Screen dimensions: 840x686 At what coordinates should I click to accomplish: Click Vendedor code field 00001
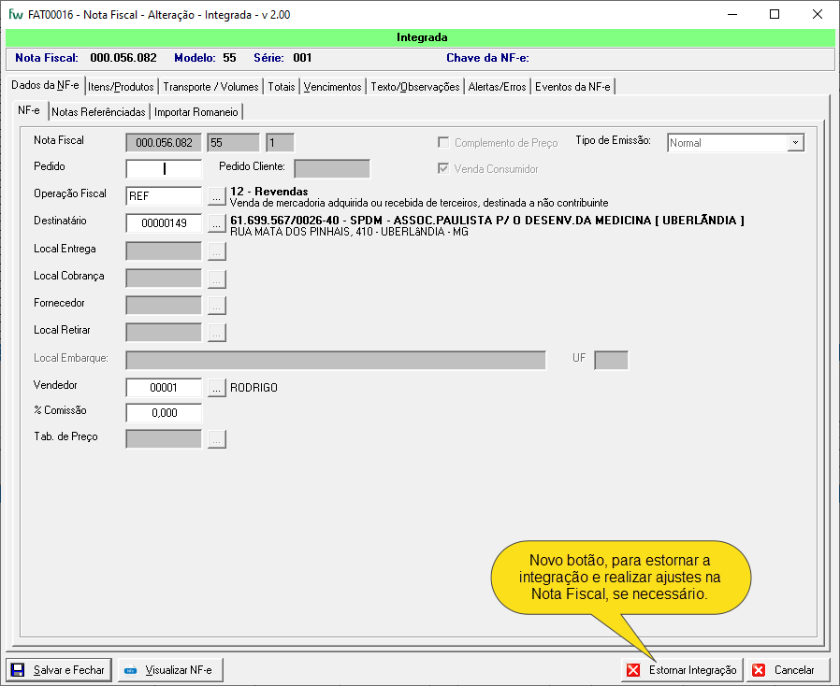(x=164, y=388)
